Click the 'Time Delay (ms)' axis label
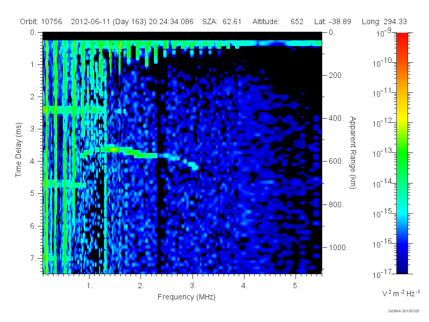Viewport: 429px width, 322px height. [18, 150]
